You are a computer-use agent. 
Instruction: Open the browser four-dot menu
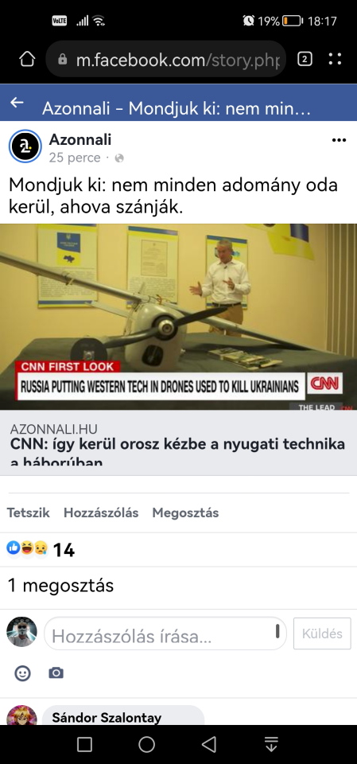(335, 60)
